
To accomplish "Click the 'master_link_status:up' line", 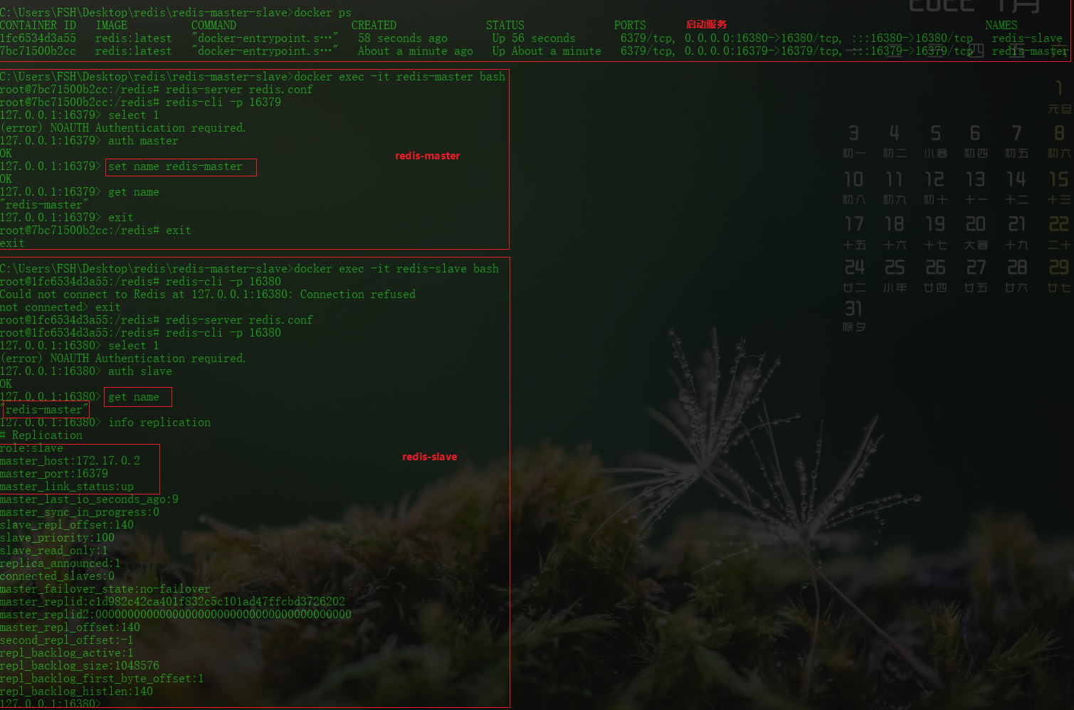I will point(67,486).
